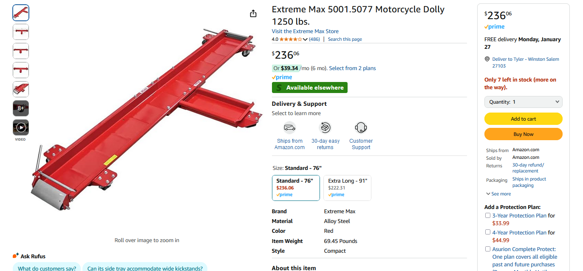This screenshot has width=583, height=271.
Task: Click the delivery location pin icon
Action: [x=487, y=59]
